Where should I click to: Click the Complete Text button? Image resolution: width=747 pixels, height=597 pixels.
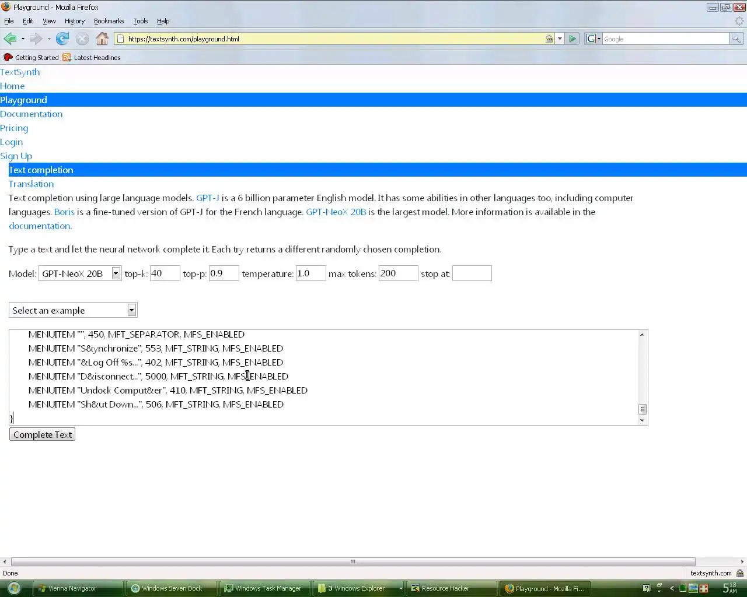tap(42, 435)
